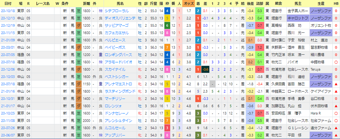Open horse ベストシンガー
Viewport: 340px width, 139px height.
tap(117, 77)
